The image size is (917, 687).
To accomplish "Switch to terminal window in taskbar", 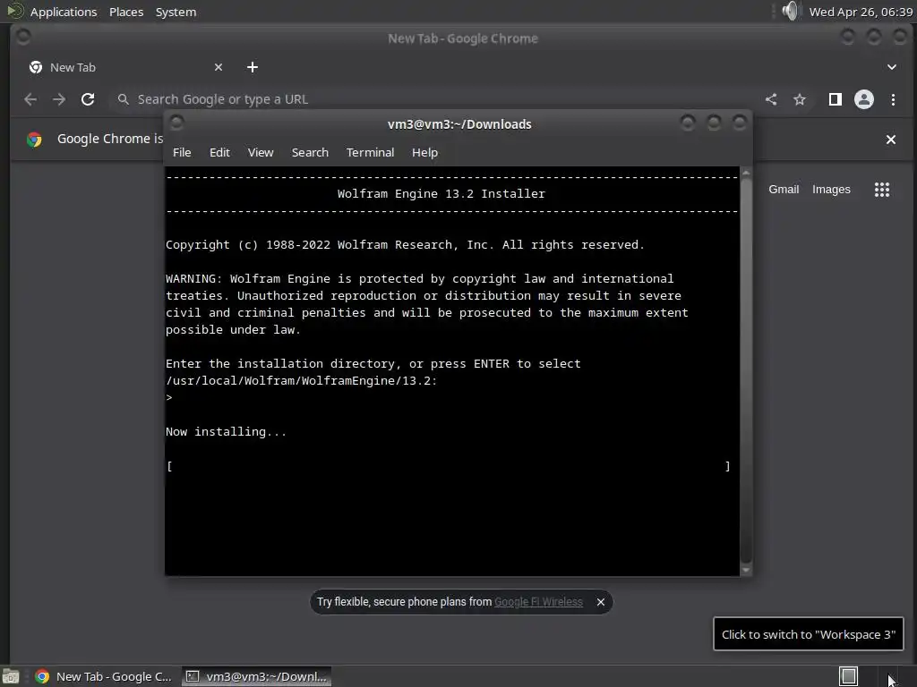I will click(x=257, y=676).
